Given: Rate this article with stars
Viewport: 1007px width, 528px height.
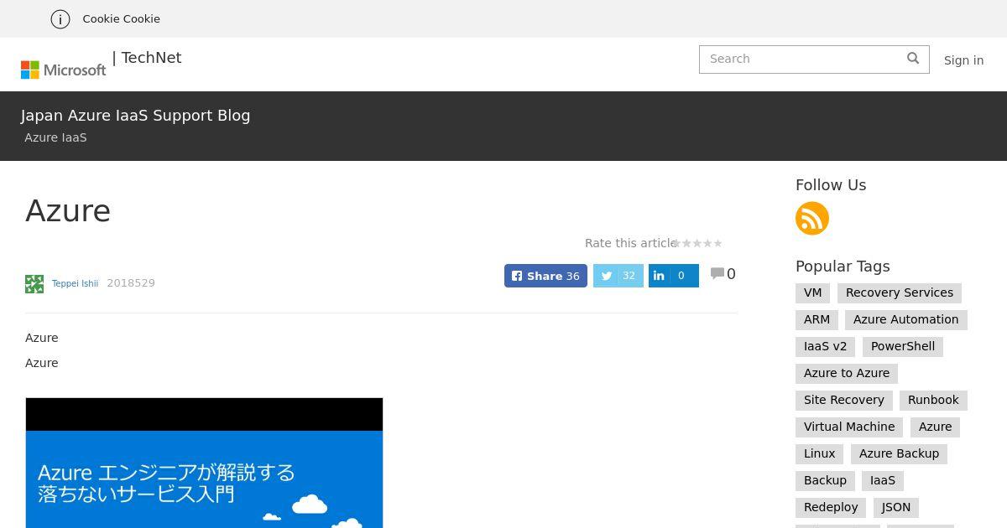Looking at the screenshot, I should [x=698, y=243].
